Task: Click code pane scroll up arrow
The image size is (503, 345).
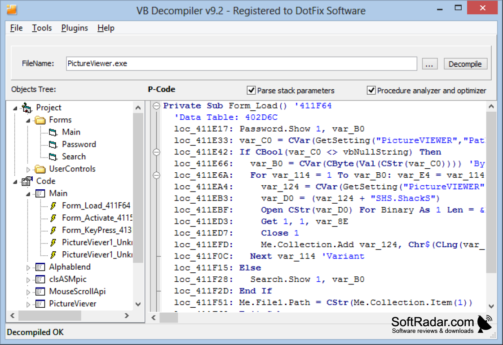Action: pos(491,106)
